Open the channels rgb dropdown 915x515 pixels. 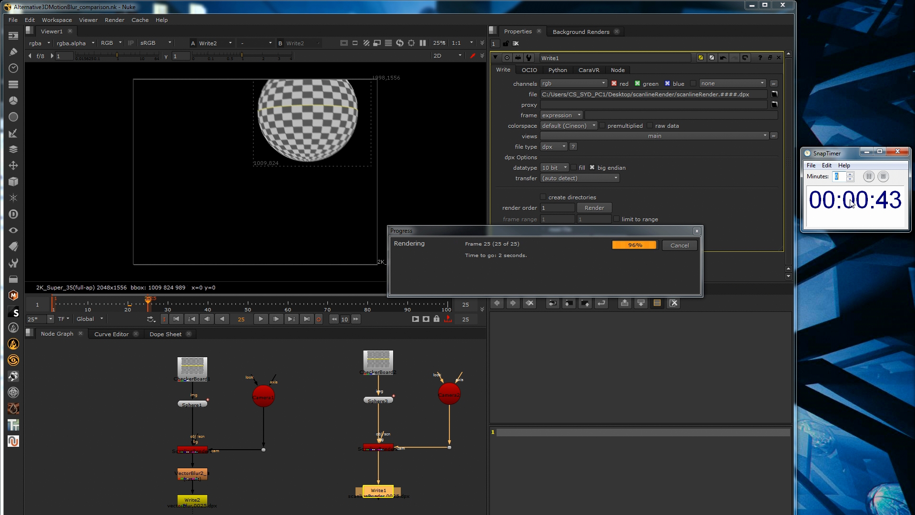tap(574, 83)
